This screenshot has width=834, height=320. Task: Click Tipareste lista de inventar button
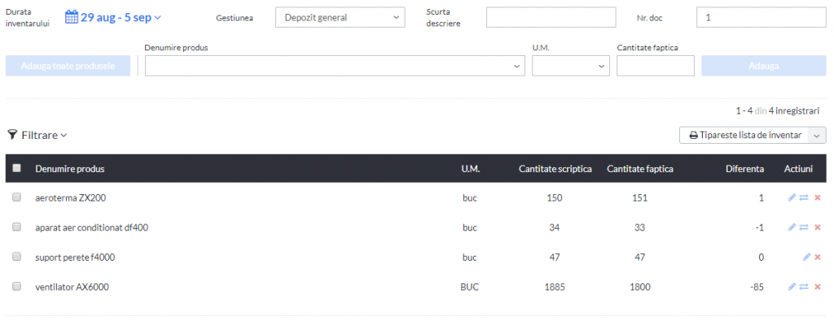[744, 136]
